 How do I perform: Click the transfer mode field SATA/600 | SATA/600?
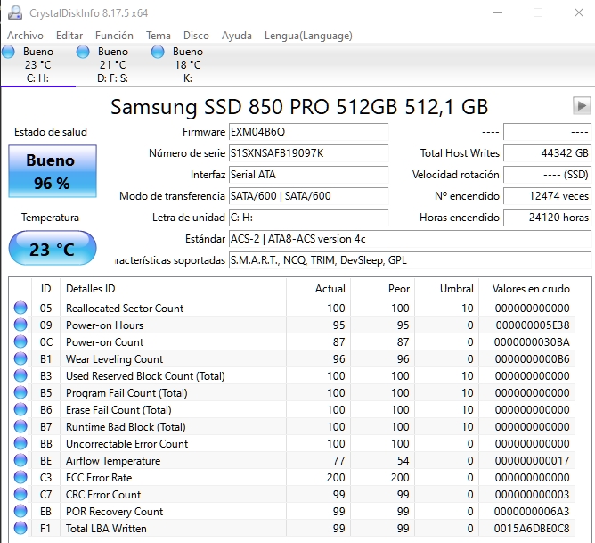click(308, 196)
